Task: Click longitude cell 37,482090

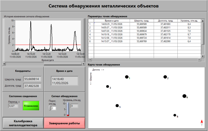Action: pyautogui.click(x=166, y=41)
